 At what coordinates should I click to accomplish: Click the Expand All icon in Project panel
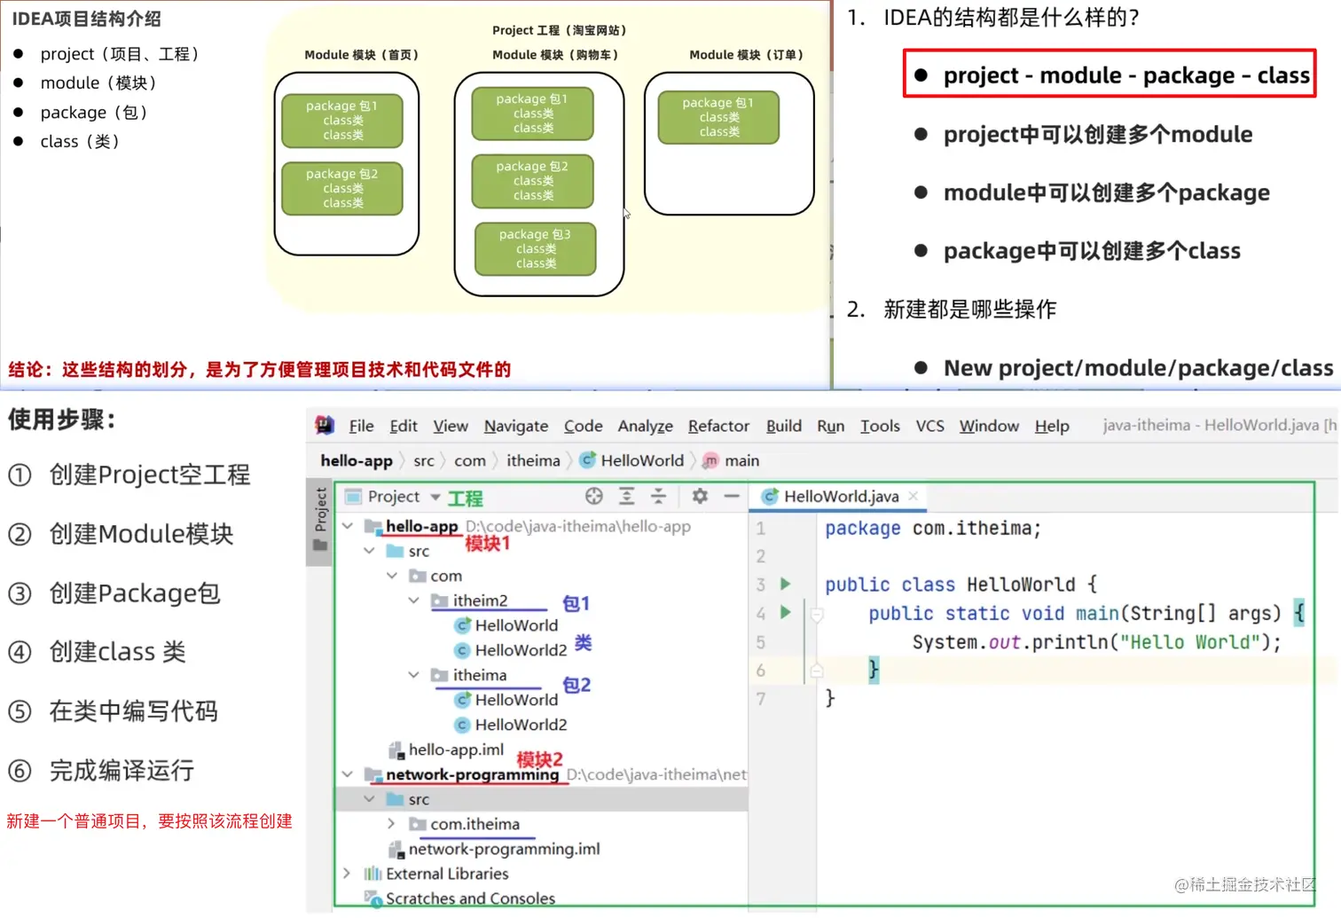627,497
